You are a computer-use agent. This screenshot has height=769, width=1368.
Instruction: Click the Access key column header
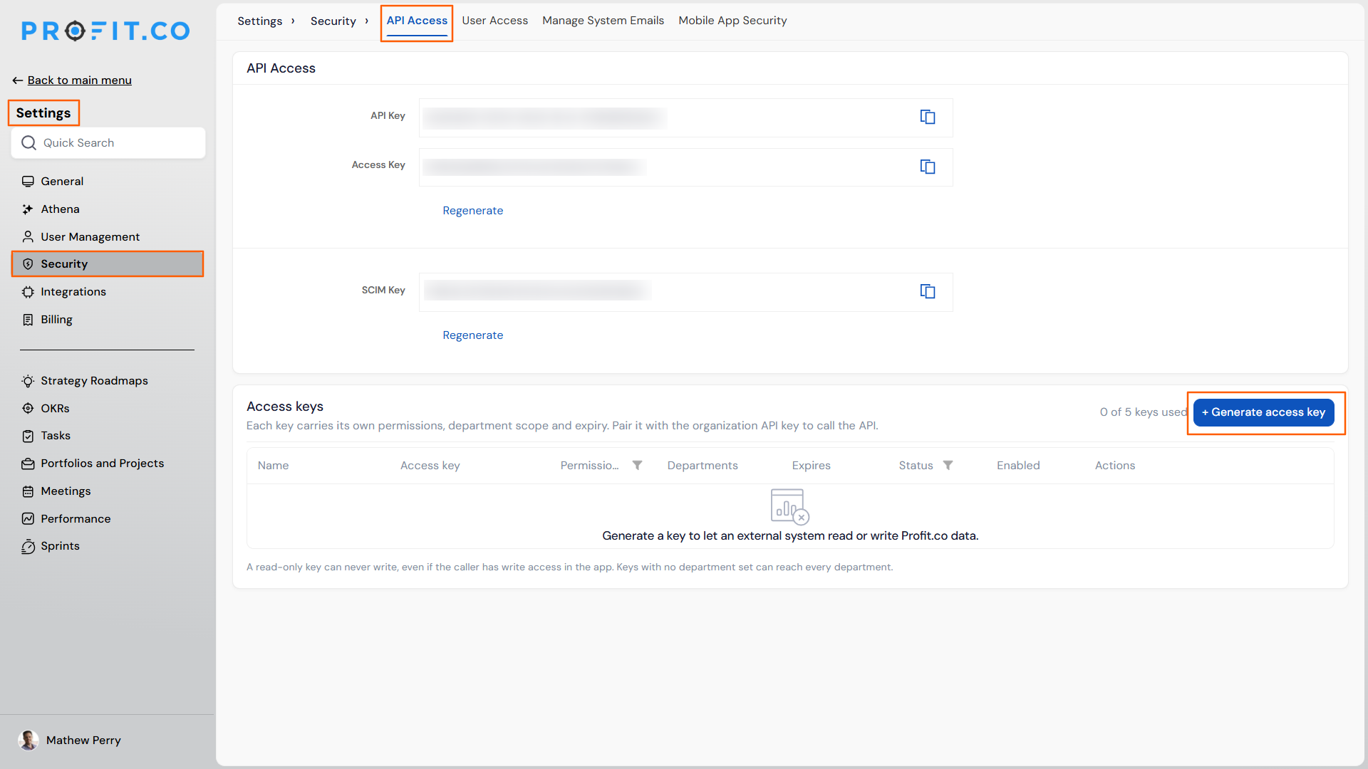pyautogui.click(x=430, y=466)
